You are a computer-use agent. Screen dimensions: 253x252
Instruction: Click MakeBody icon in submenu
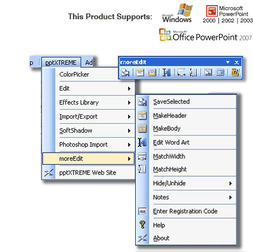(142, 128)
